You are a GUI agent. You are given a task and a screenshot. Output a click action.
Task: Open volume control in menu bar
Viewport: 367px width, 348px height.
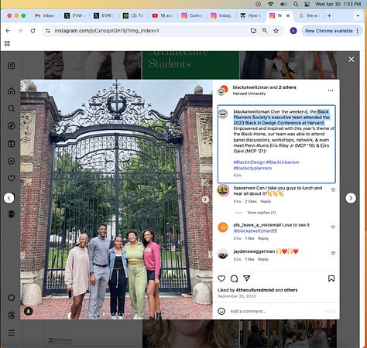pos(283,4)
